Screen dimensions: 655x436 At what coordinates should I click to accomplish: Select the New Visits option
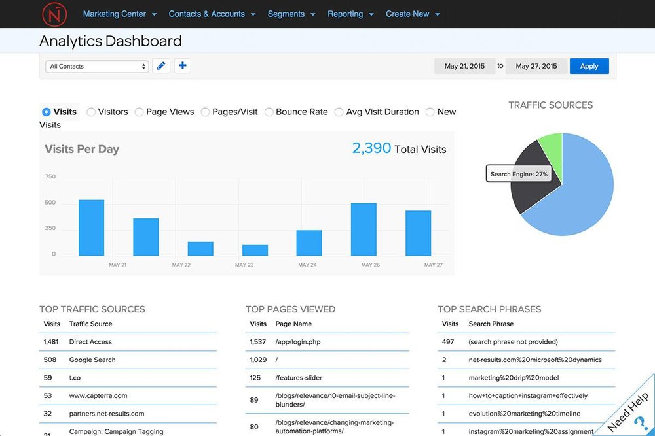[x=429, y=112]
